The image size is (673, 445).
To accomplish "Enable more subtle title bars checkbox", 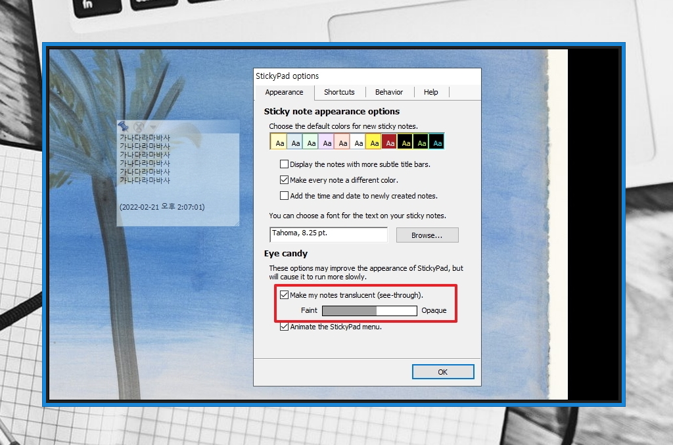I will [x=284, y=164].
